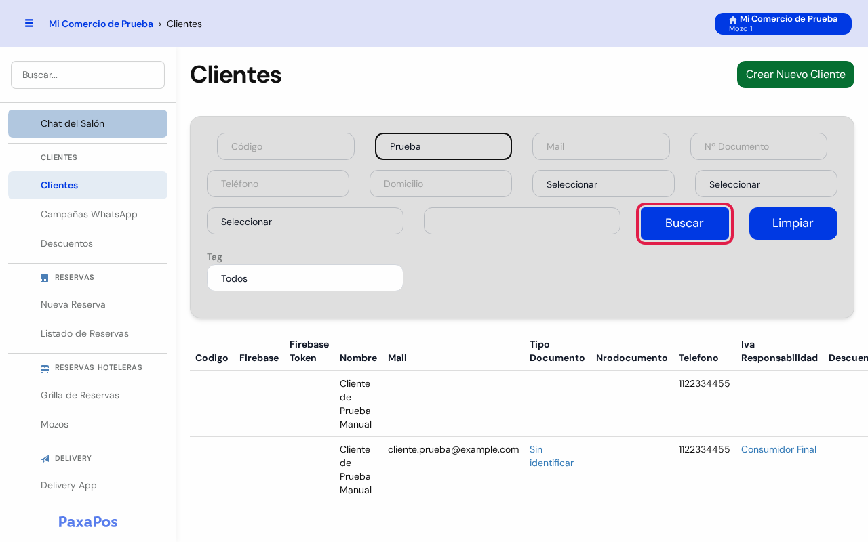Click the empty field left of Buscar button
This screenshot has height=542, width=868.
click(x=522, y=221)
